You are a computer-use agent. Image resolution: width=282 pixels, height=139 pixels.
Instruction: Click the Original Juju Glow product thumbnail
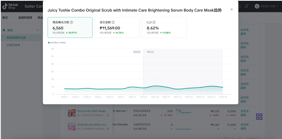72,127
